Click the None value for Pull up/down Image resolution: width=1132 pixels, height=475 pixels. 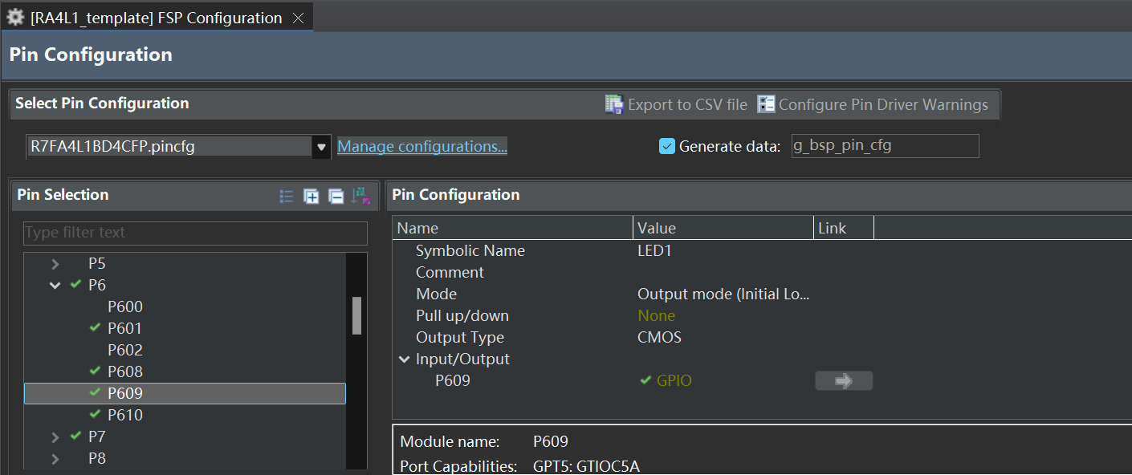point(656,316)
